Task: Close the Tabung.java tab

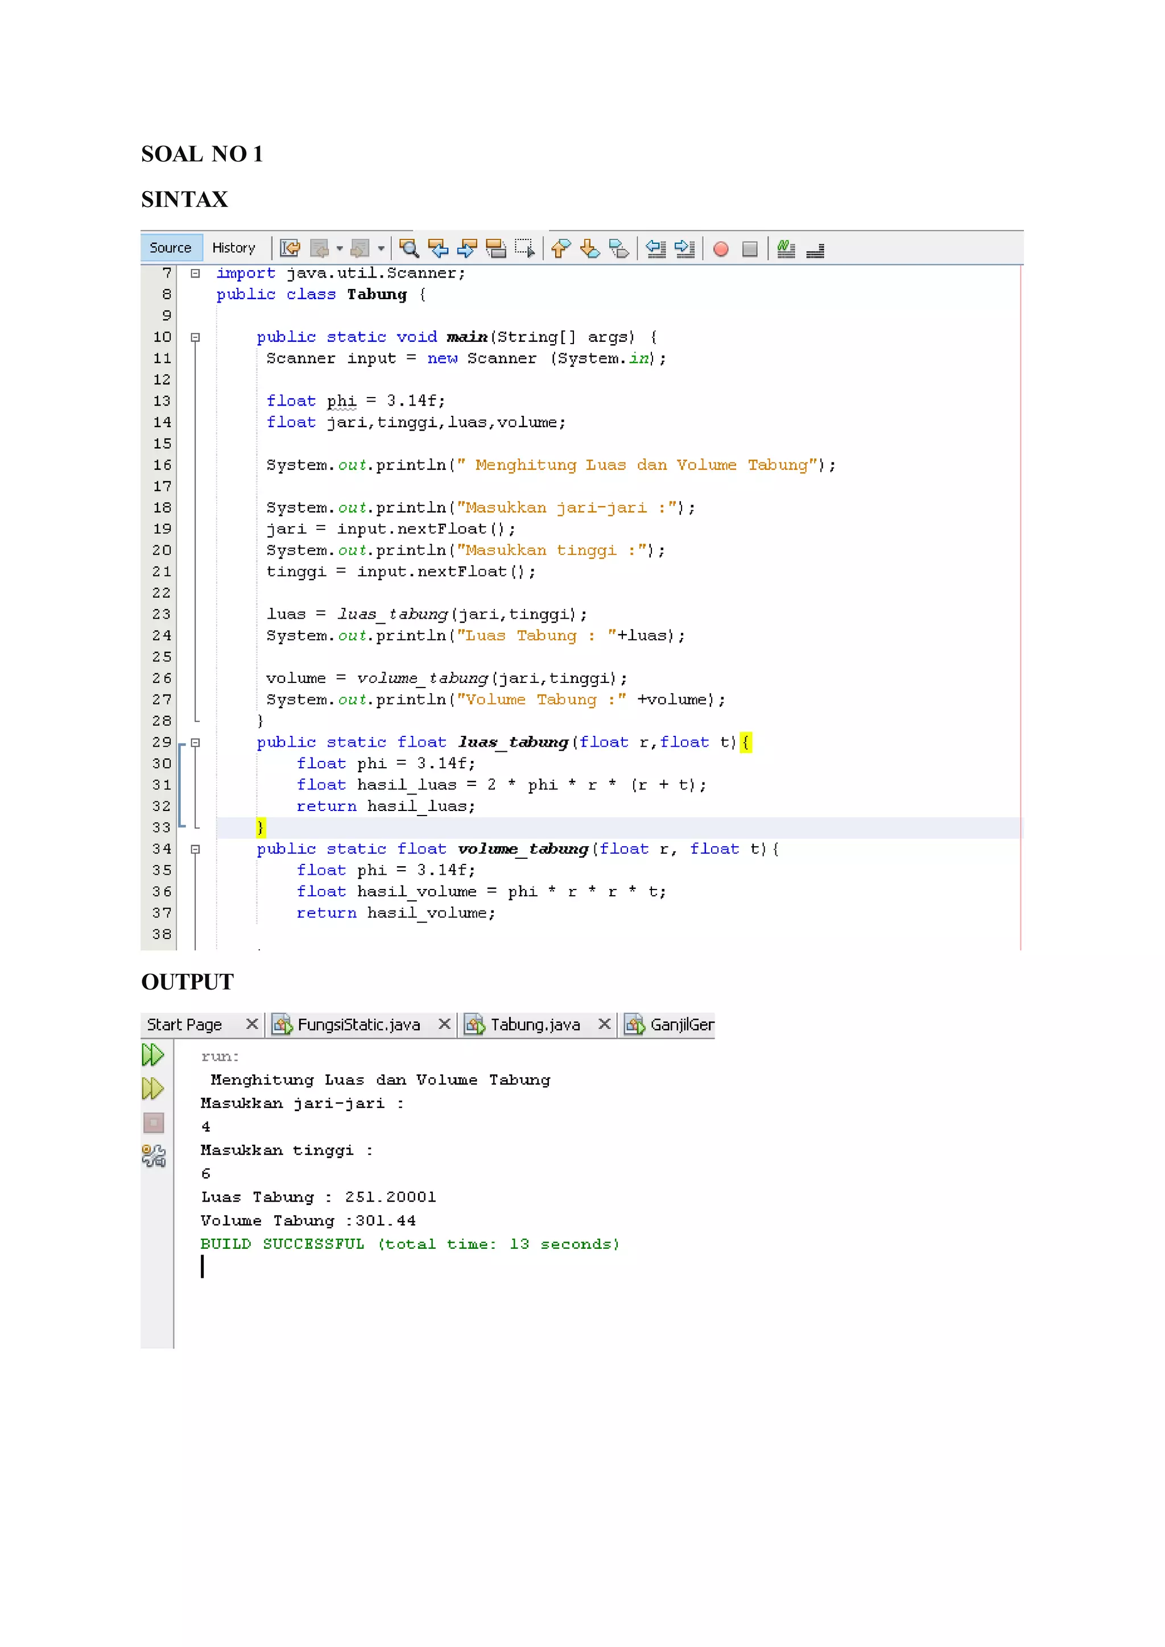Action: point(605,1024)
